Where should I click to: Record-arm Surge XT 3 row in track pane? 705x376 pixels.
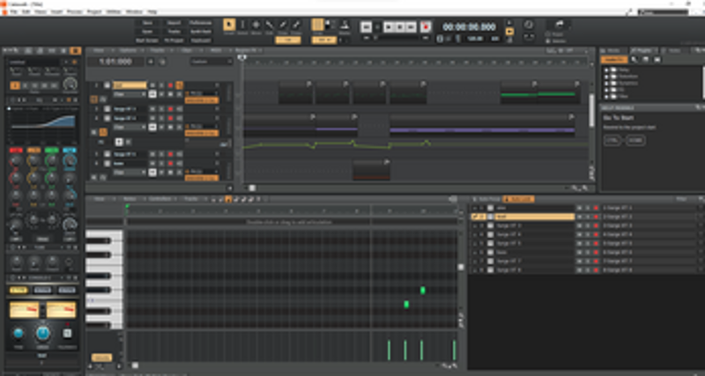tap(596, 225)
